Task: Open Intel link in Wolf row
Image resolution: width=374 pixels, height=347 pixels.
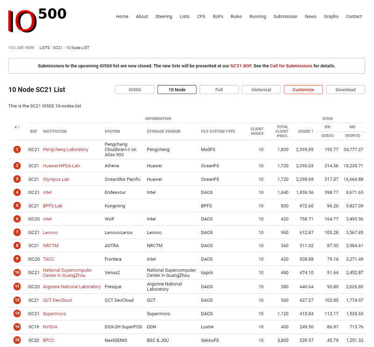Action: [47, 219]
